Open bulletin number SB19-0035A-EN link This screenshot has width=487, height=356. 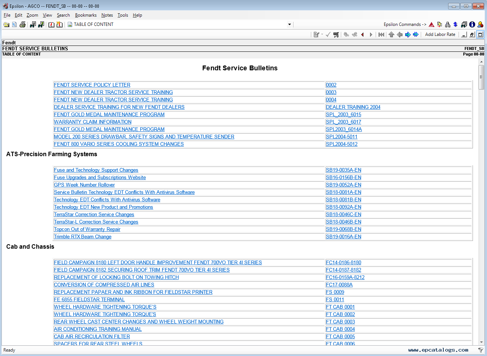(343, 170)
